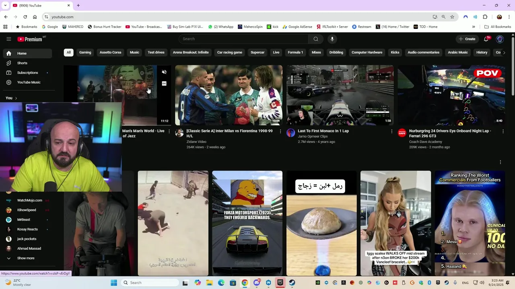Start voice search with microphone icon

tap(332, 39)
